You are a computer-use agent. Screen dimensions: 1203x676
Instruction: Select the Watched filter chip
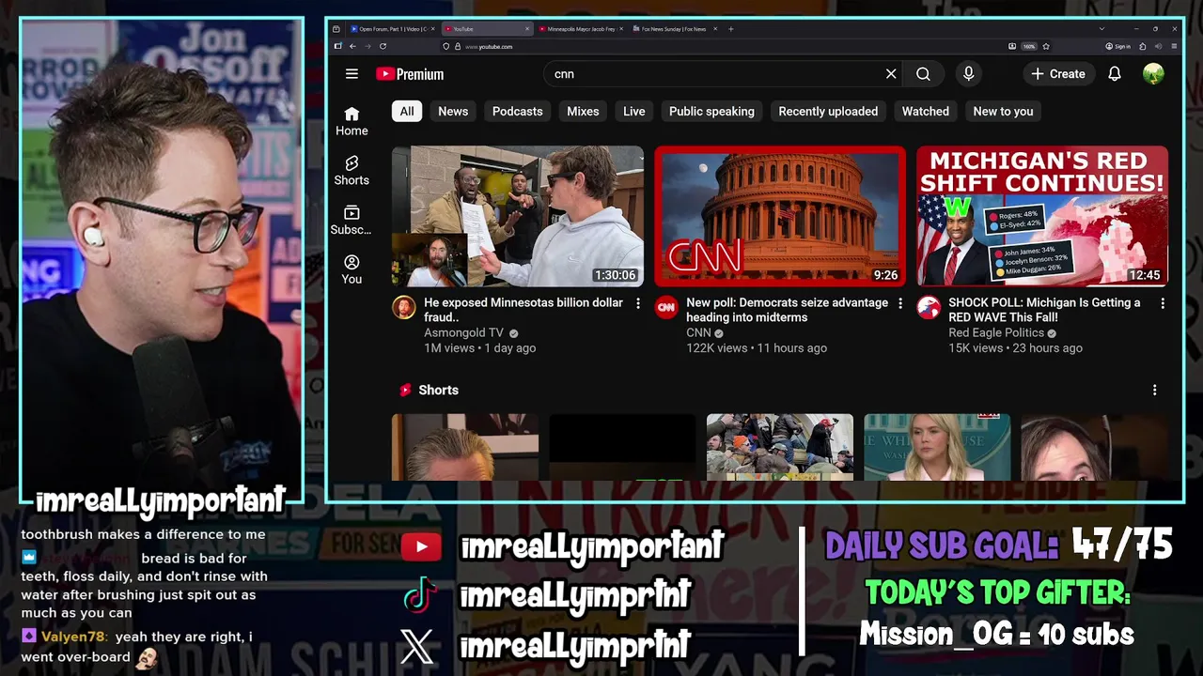(x=926, y=111)
